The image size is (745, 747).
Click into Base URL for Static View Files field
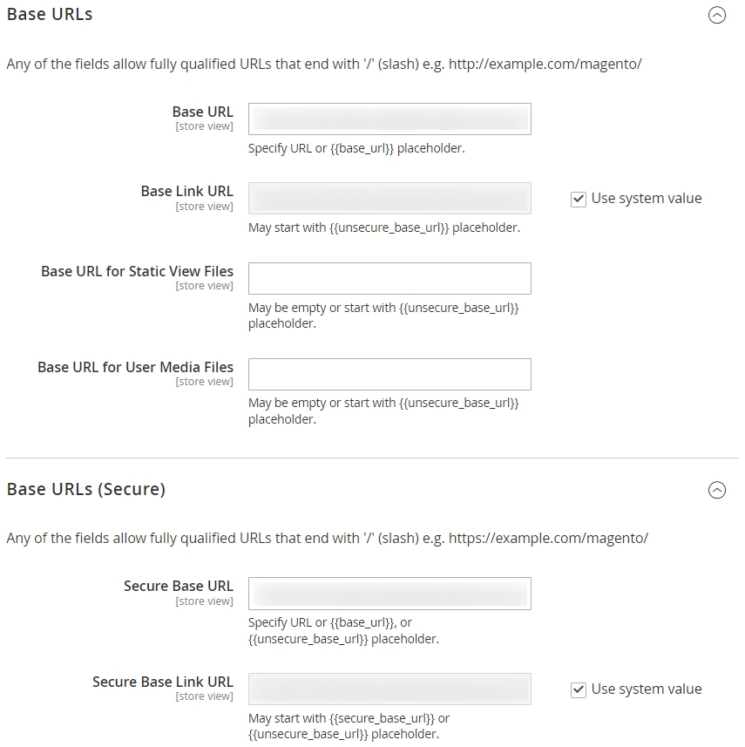pyautogui.click(x=389, y=278)
